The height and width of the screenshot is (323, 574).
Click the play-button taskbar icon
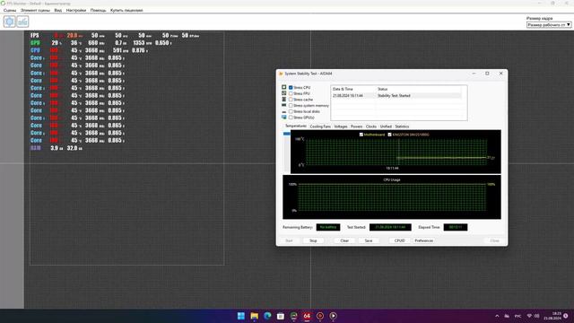coord(333,316)
